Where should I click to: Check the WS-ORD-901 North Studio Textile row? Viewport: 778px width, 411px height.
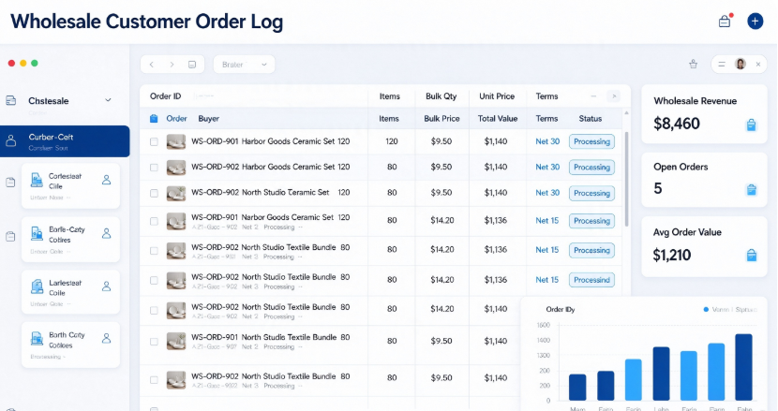coord(154,342)
